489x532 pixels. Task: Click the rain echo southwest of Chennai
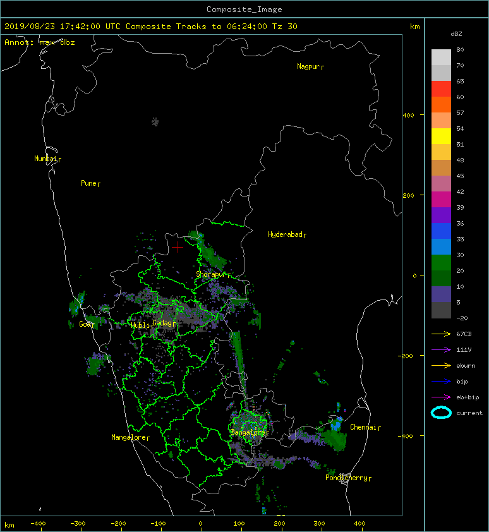click(x=334, y=438)
